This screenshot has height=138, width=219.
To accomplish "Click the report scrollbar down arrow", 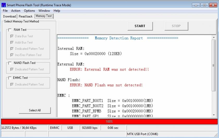I will click(214, 115).
